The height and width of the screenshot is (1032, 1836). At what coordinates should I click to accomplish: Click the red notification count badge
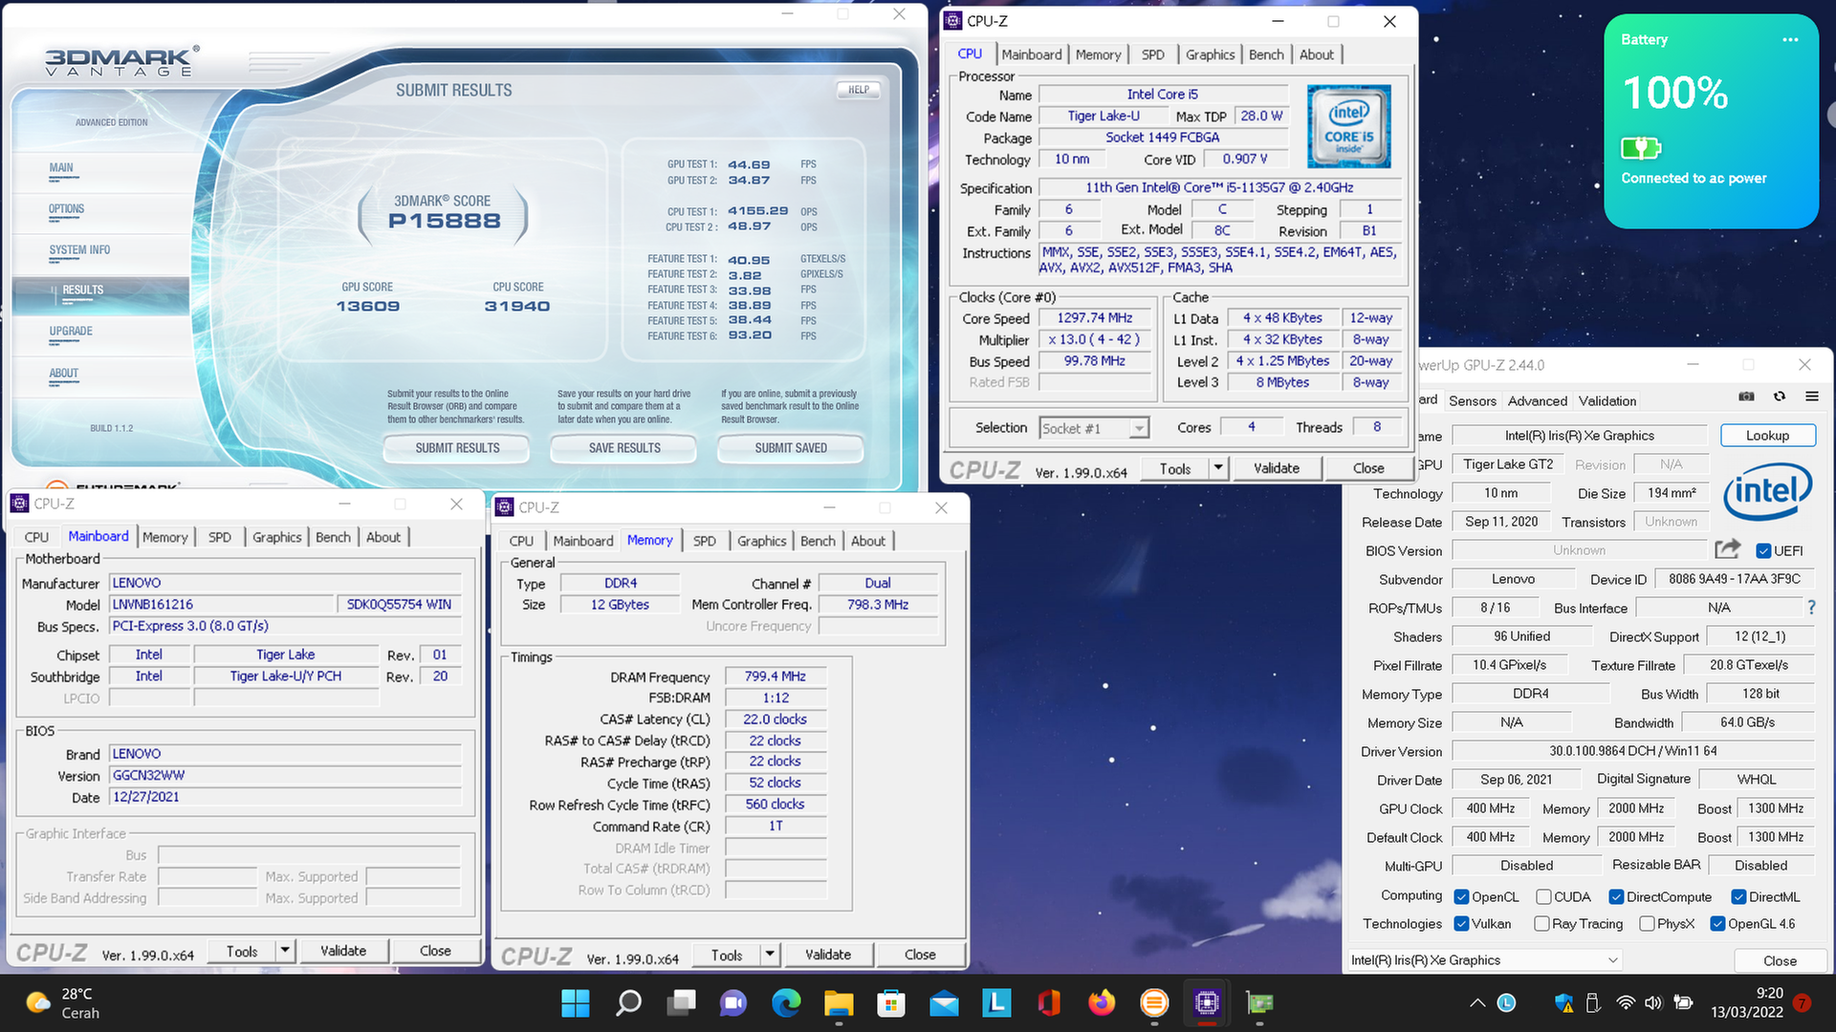pos(1802,1002)
